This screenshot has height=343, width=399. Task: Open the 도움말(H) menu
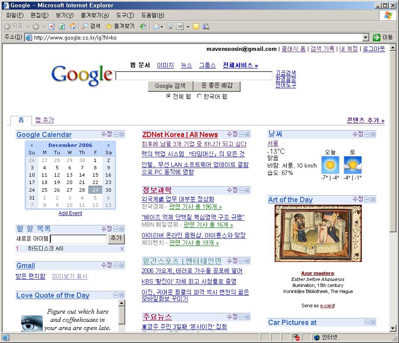tap(153, 16)
